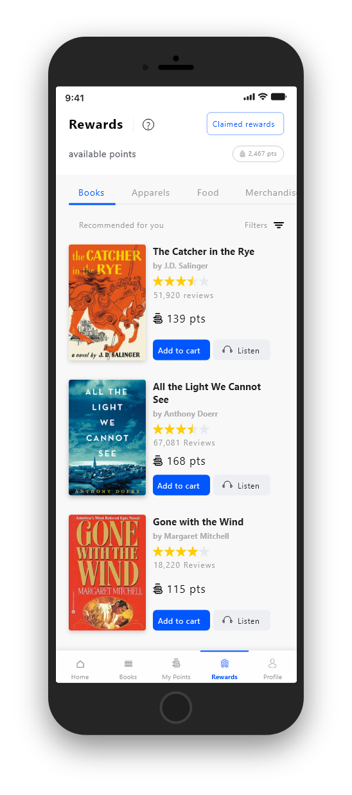The height and width of the screenshot is (795, 352).
Task: Open Claimed rewards
Action: click(x=245, y=124)
